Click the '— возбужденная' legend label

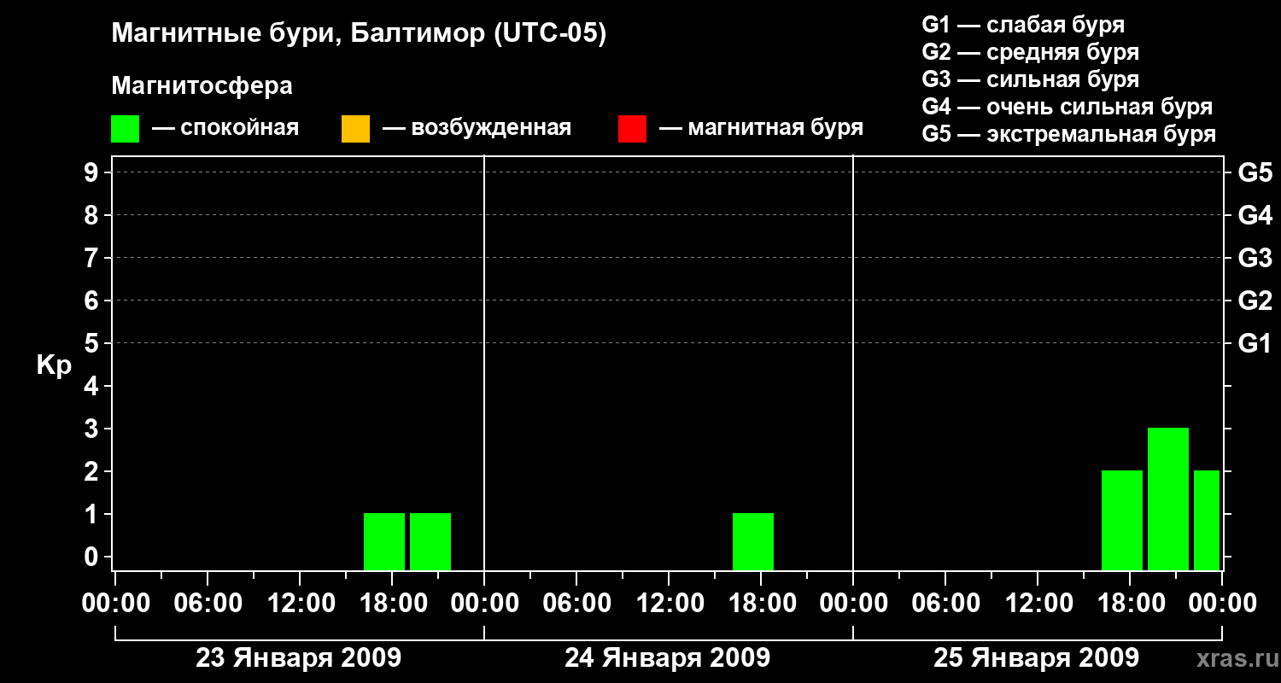click(x=477, y=129)
